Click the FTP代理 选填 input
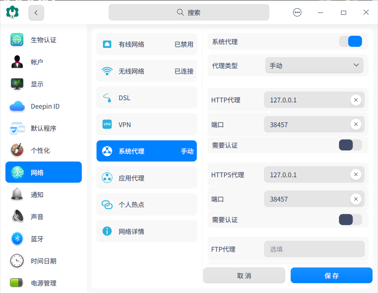 coord(314,249)
